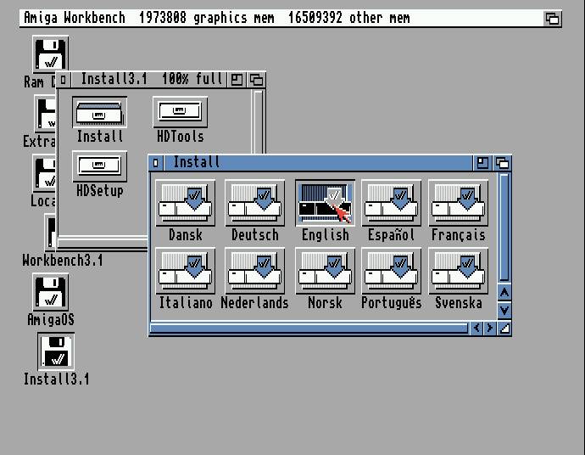Image resolution: width=585 pixels, height=455 pixels.
Task: Click the Install window scroll down arrow
Action: 504,310
